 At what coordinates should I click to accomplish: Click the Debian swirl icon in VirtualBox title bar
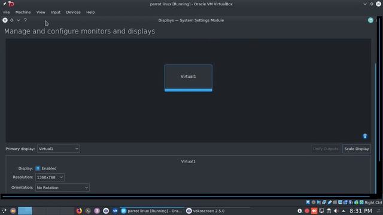click(11, 4)
